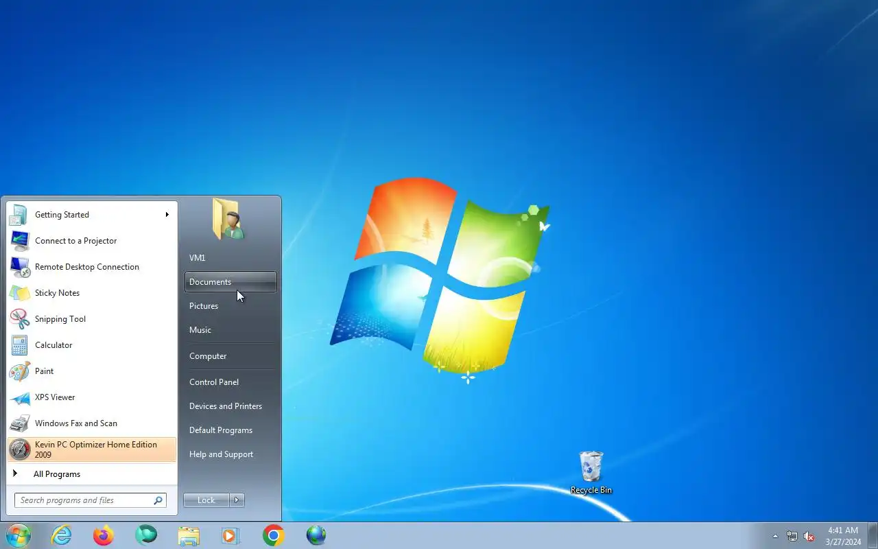Open the Calculator icon
The image size is (878, 549).
[x=19, y=345]
